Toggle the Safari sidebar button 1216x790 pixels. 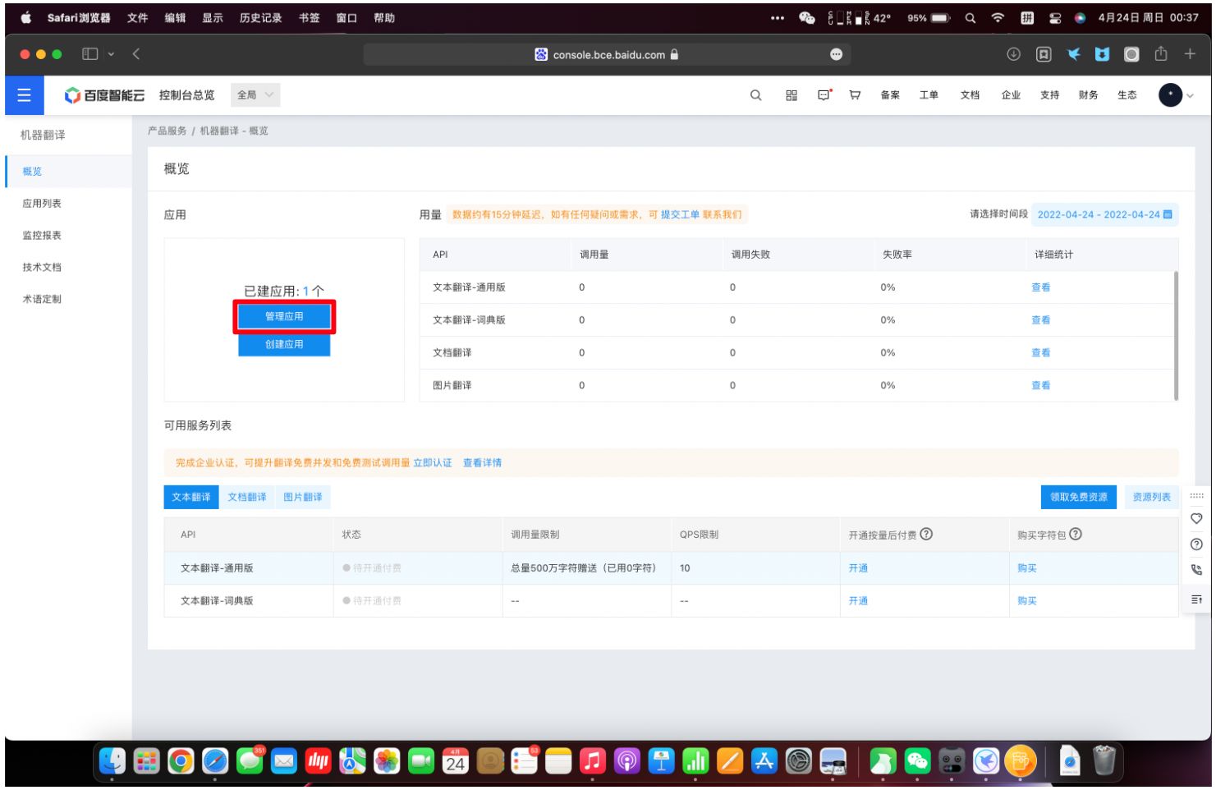(x=90, y=54)
